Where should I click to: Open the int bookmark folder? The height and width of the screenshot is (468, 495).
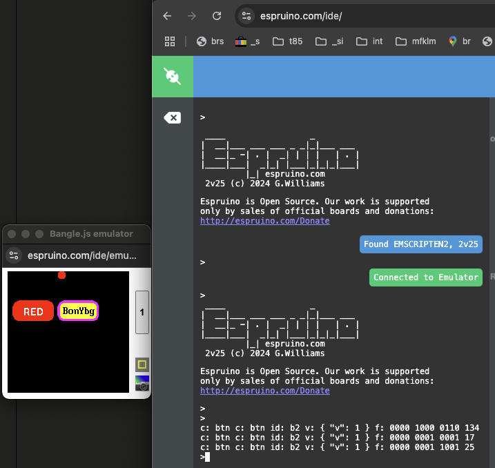pyautogui.click(x=369, y=41)
